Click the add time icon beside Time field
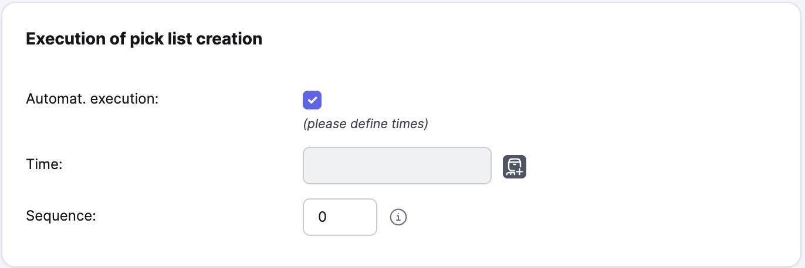Screen dimensions: 805x268 click(x=515, y=166)
